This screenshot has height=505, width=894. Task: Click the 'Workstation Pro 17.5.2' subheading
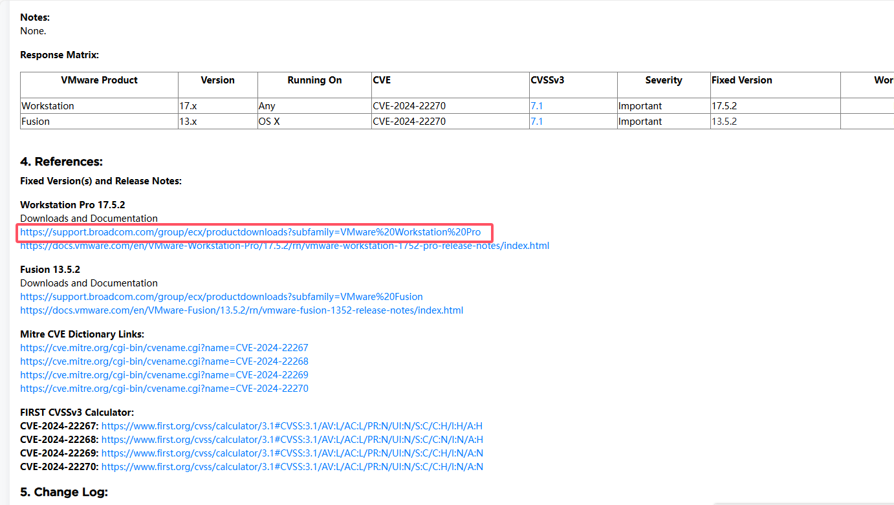pos(72,205)
